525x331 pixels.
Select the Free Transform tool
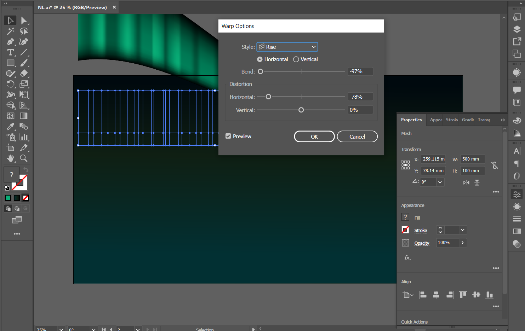[24, 95]
